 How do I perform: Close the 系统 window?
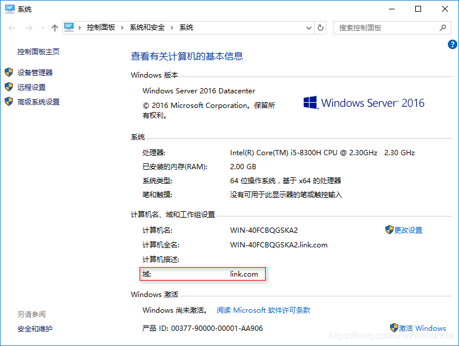point(444,9)
